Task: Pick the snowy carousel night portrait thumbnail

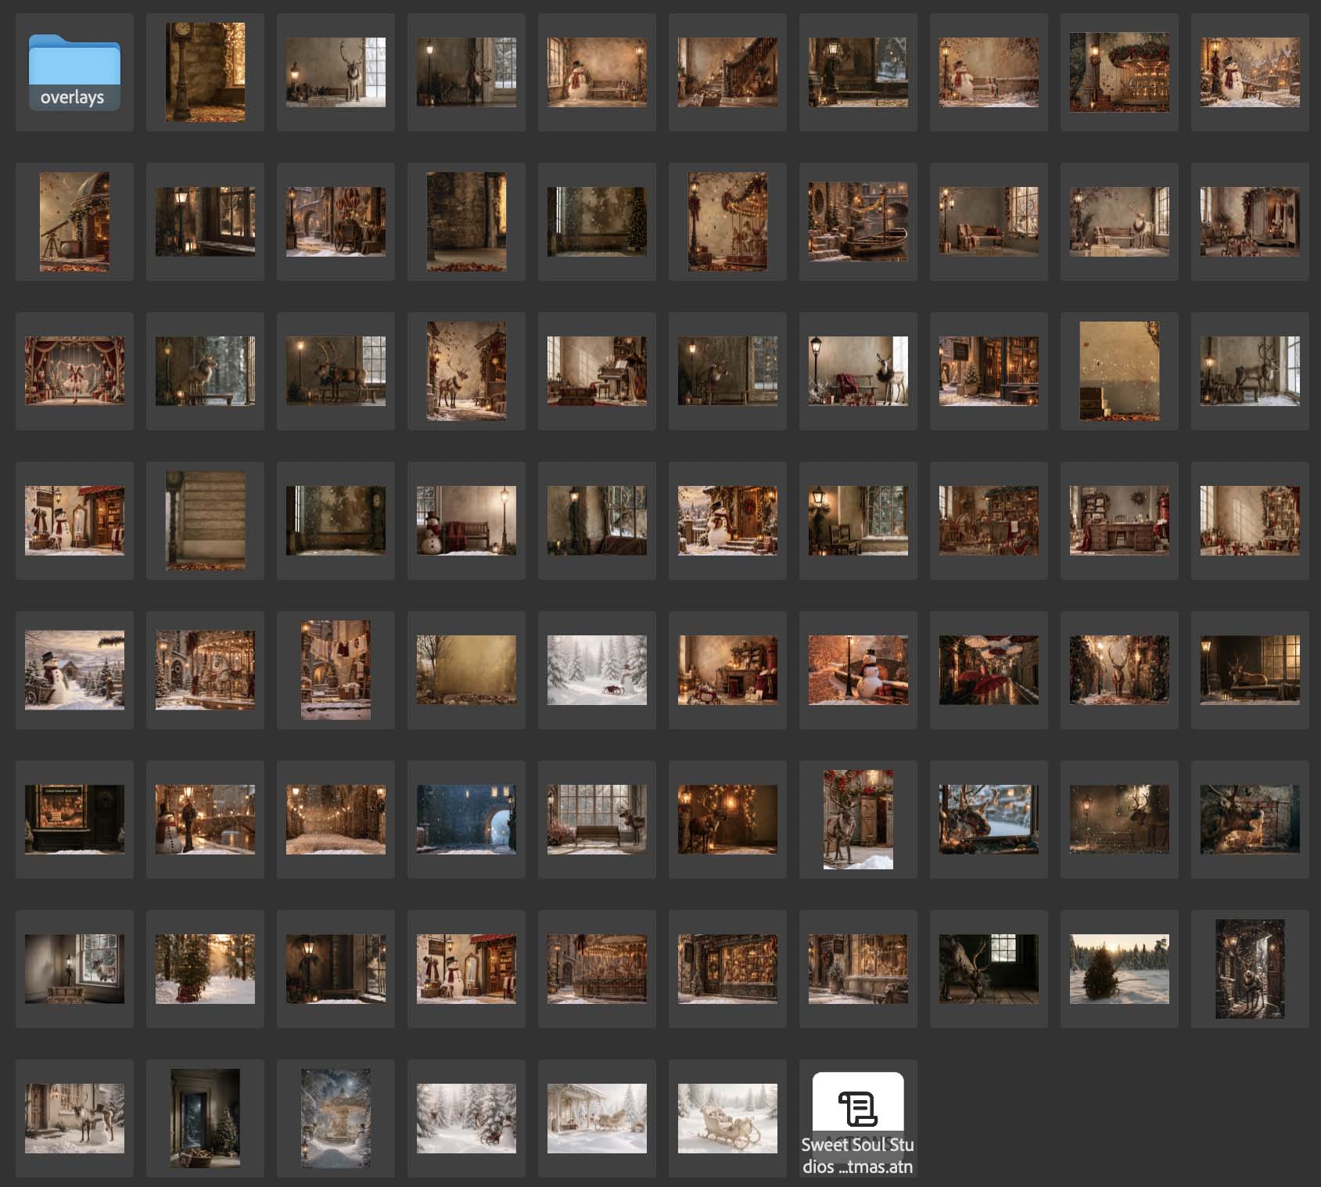Action: (336, 1118)
